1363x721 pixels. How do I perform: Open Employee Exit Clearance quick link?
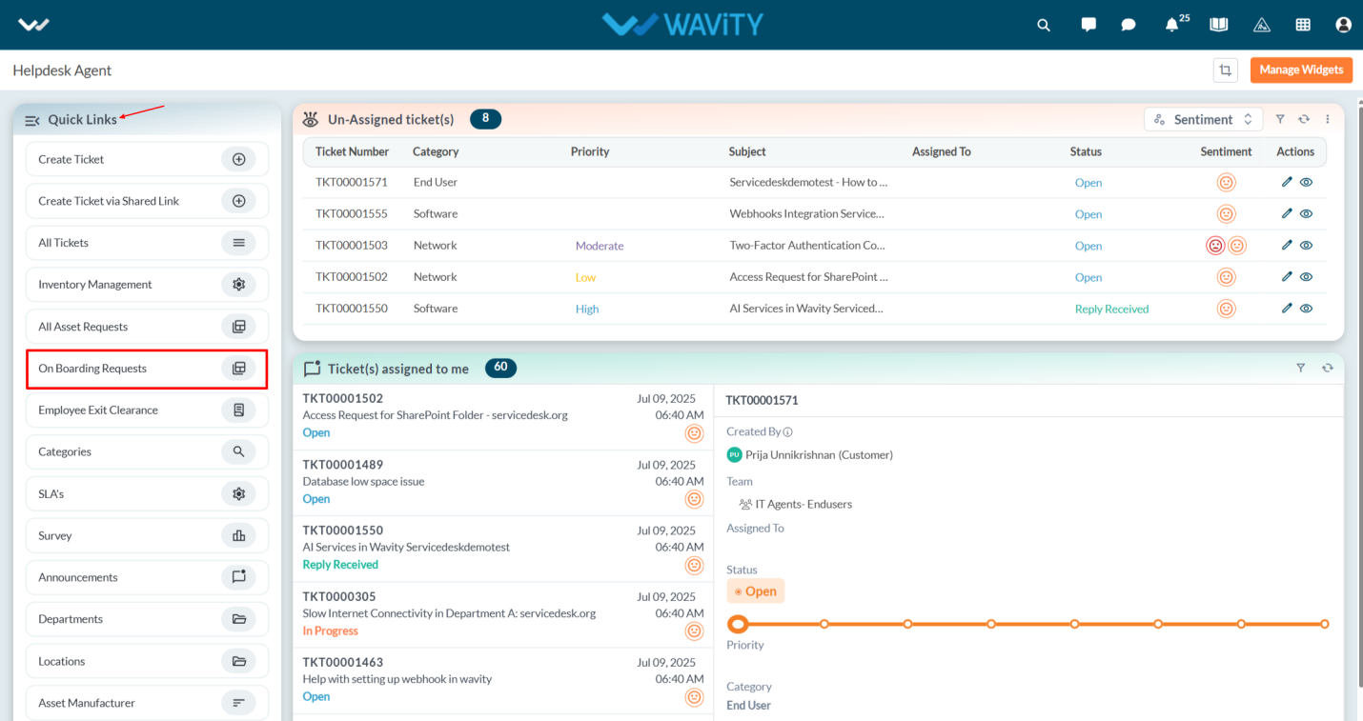(147, 411)
